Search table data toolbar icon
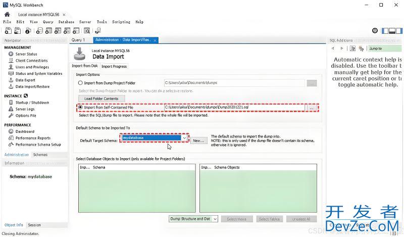 coord(87,31)
